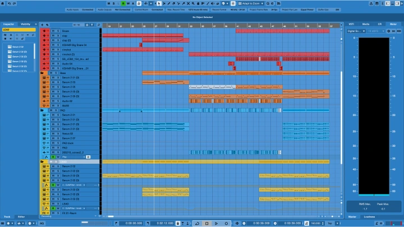Switch to the Media tab
The height and width of the screenshot is (227, 404).
pos(365,24)
